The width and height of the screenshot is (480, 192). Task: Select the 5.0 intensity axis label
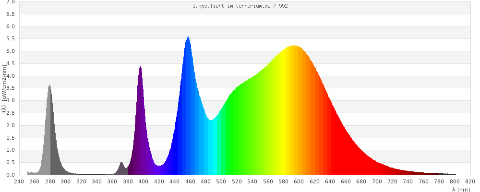point(10,51)
